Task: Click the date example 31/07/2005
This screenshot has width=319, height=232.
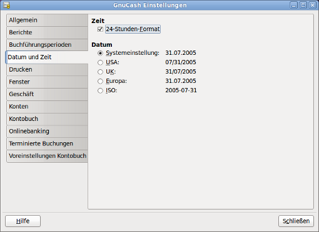Action: pyautogui.click(x=181, y=72)
